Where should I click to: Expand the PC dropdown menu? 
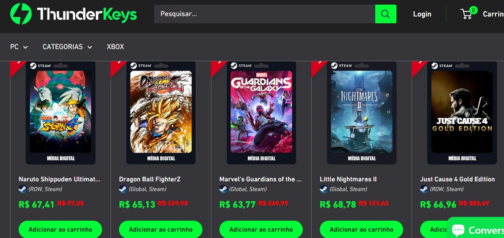[x=19, y=47]
